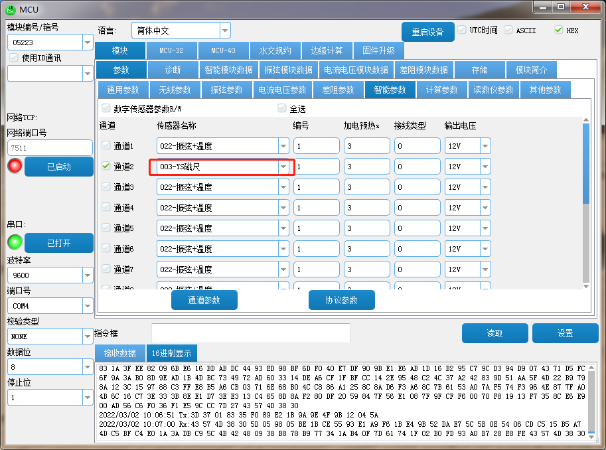Screen dimensions: 606x450
Task: Open the 语言 language dropdown
Action: pyautogui.click(x=225, y=31)
